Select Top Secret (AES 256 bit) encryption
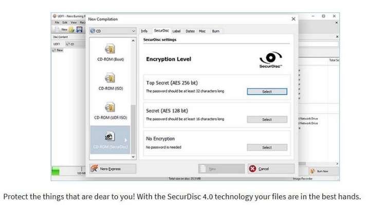This screenshot has height=205, width=387. [267, 92]
